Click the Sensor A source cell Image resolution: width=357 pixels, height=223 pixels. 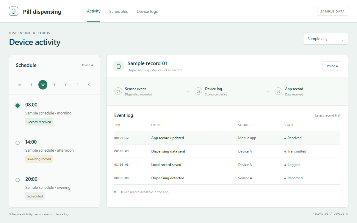point(245,178)
